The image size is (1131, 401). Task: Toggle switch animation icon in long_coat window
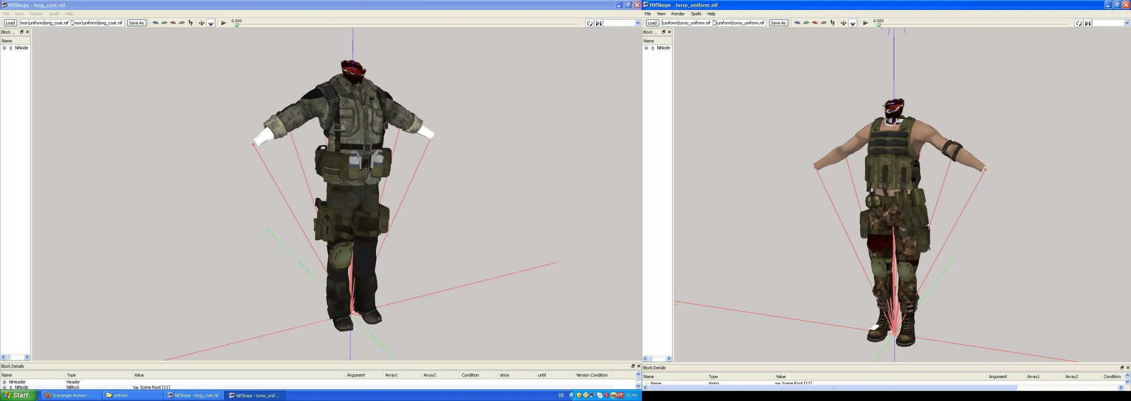click(x=598, y=23)
